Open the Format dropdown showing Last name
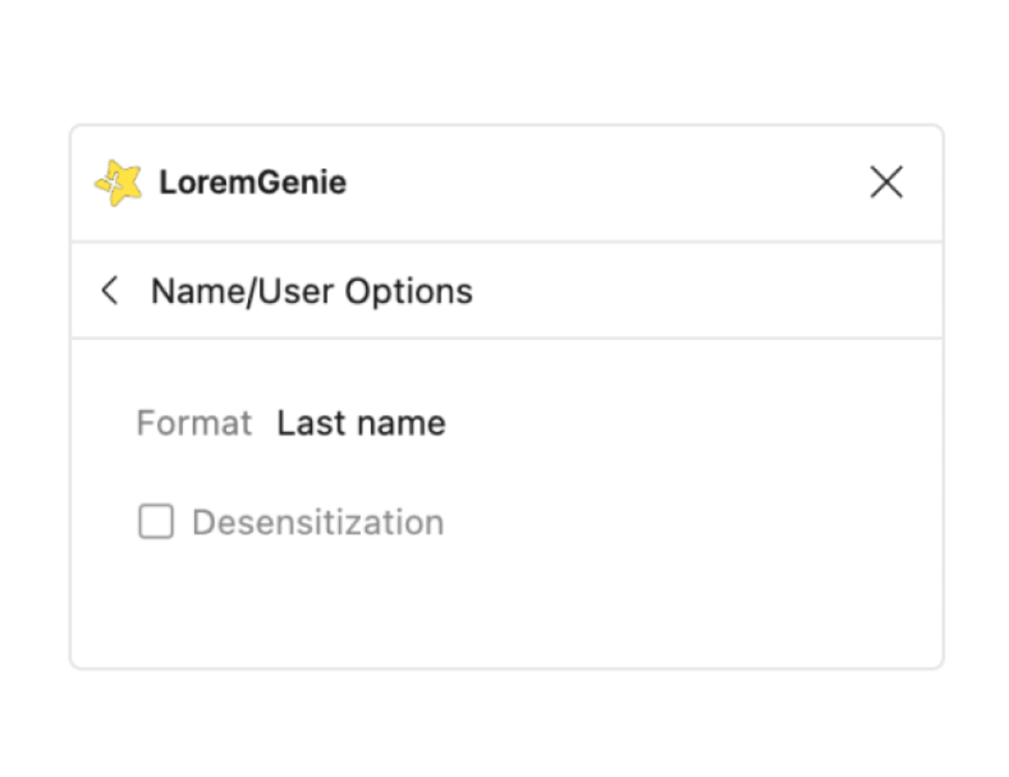Screen dimensions: 1009x777 click(361, 423)
